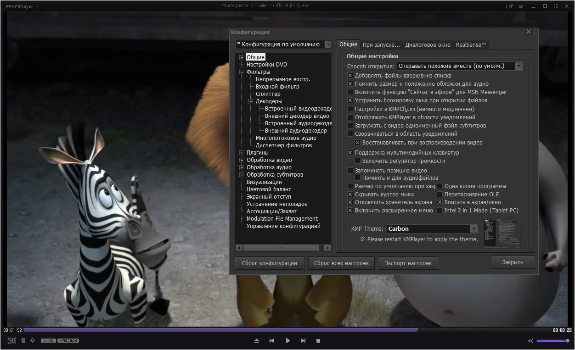
Task: Expand the Обработка аудио tree node
Action: (x=242, y=167)
